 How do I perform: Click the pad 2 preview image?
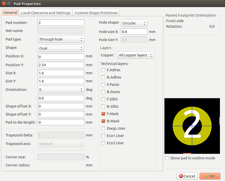(192, 126)
